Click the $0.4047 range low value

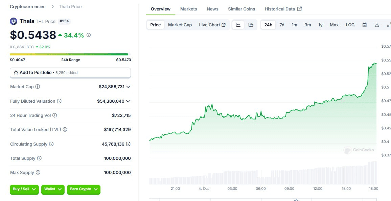(18, 60)
